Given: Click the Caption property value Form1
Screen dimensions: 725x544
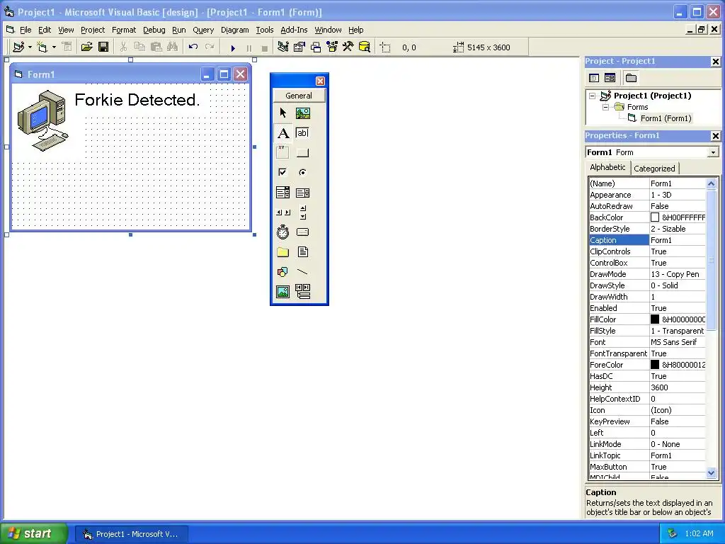Looking at the screenshot, I should [x=678, y=240].
